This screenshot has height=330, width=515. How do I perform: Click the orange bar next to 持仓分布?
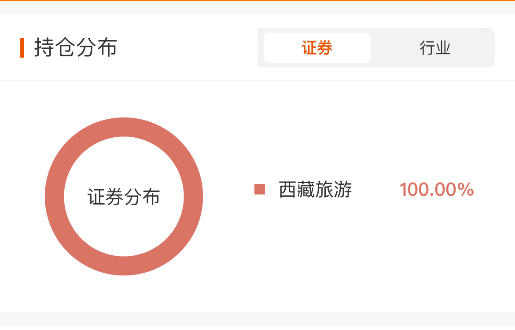[22, 48]
